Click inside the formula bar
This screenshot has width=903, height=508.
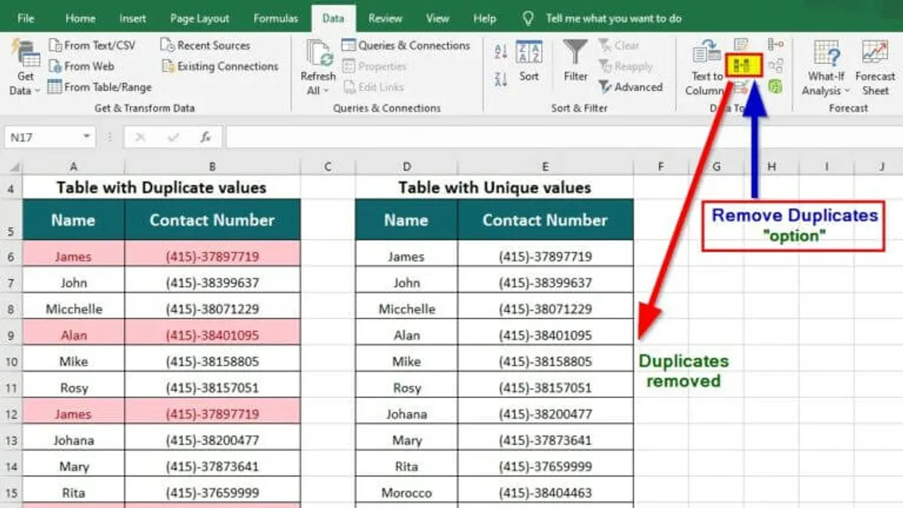[564, 138]
